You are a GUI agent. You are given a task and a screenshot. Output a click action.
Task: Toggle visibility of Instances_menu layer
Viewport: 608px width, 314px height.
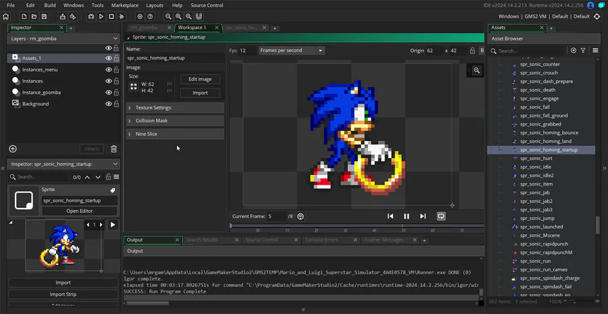109,70
